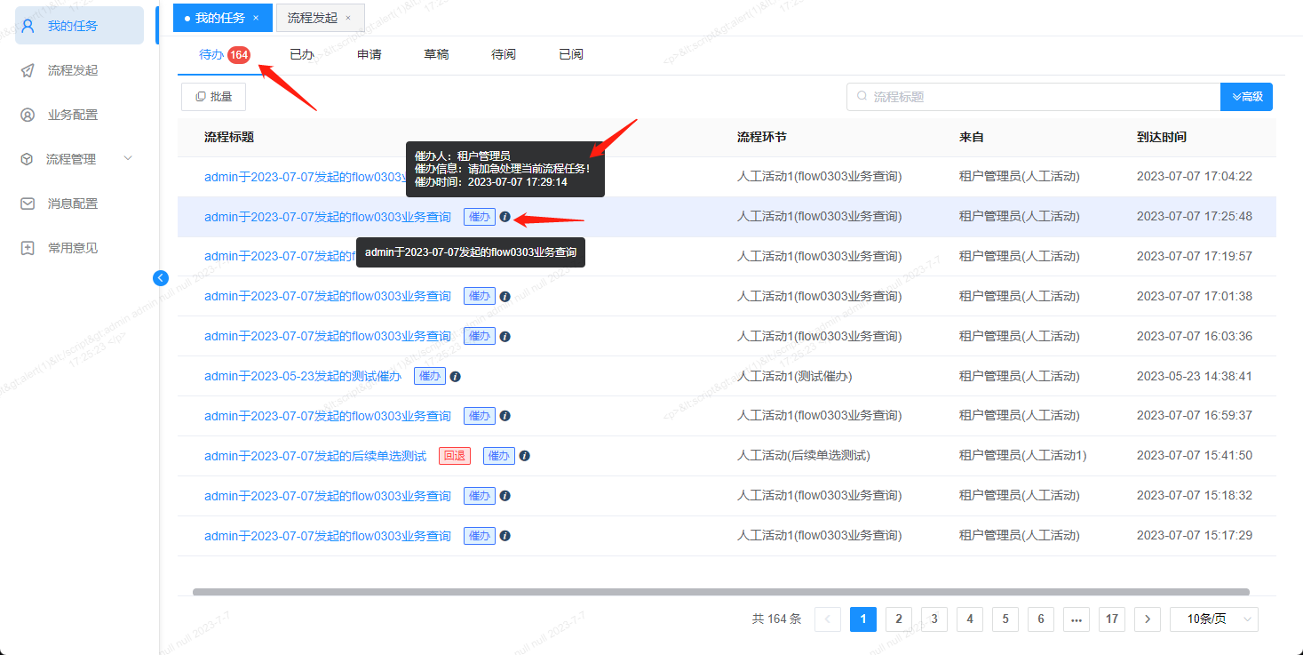The height and width of the screenshot is (655, 1303).
Task: Click the info icon next to a 催办 button
Action: (x=505, y=216)
